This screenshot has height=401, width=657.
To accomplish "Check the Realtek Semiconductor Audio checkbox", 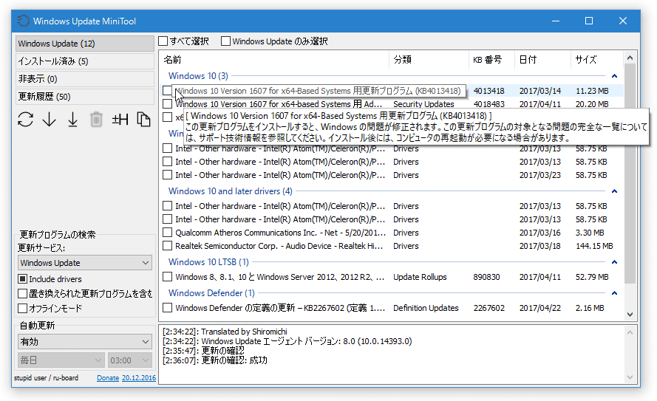I will (x=167, y=246).
